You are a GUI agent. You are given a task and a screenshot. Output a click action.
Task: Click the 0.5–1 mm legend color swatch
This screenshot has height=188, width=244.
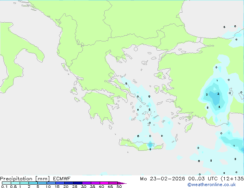[15, 183]
